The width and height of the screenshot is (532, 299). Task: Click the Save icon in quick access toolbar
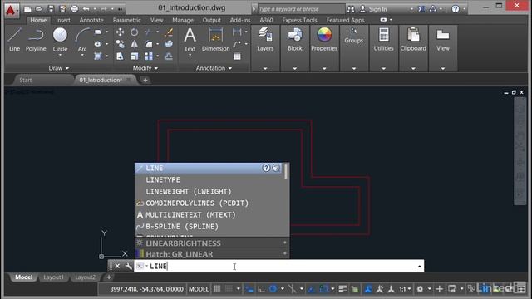pos(51,9)
